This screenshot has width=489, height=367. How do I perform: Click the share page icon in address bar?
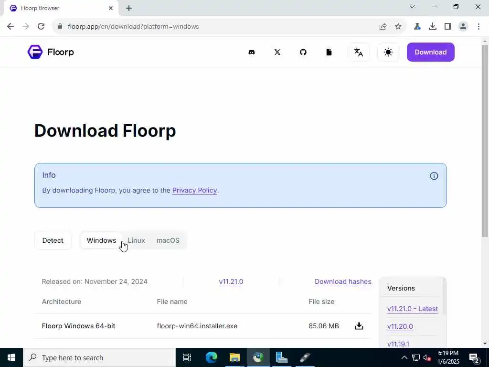(383, 26)
